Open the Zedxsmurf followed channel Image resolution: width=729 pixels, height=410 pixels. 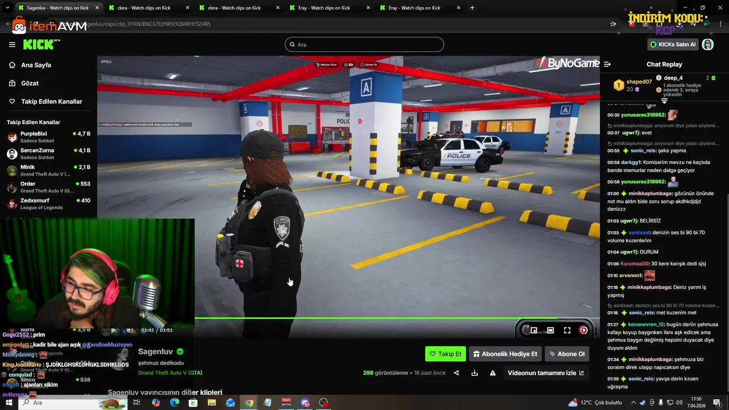coord(48,204)
